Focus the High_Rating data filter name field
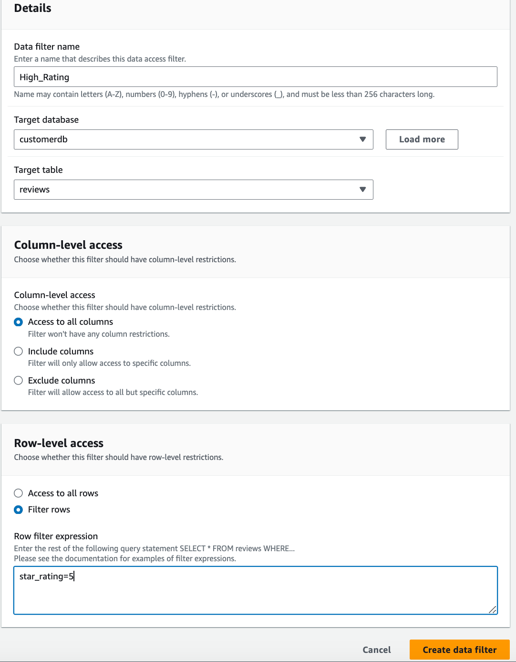The height and width of the screenshot is (662, 516). click(x=255, y=77)
